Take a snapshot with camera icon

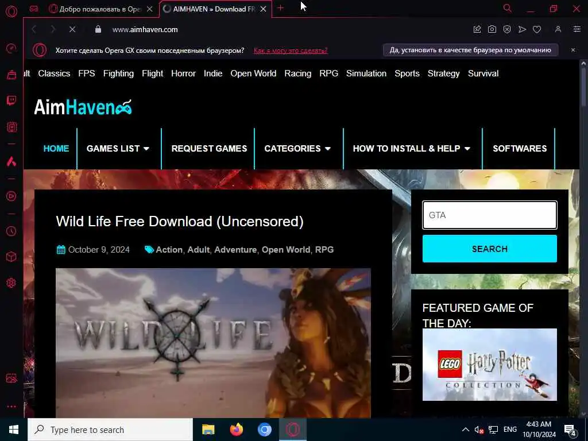[x=492, y=29]
